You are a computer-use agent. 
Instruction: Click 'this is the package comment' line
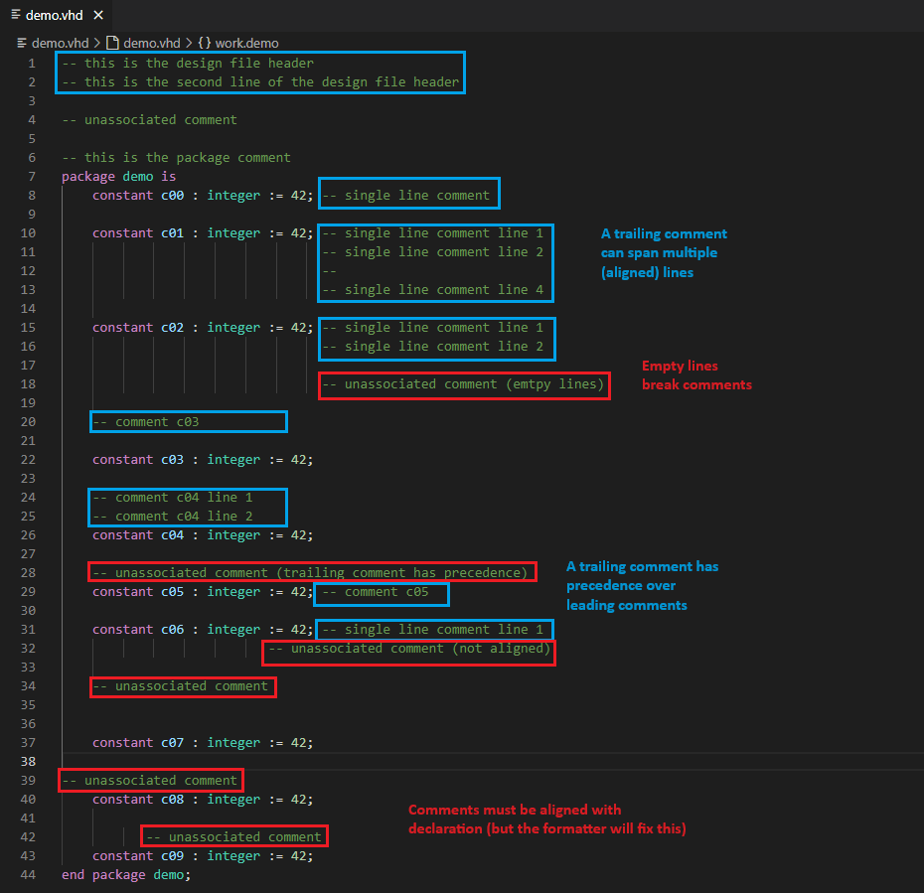[x=176, y=157]
